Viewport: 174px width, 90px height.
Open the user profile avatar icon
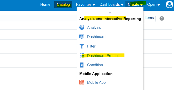coord(170,4)
